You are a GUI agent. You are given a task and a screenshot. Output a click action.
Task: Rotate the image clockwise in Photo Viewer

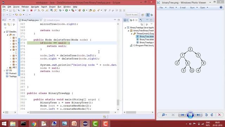[212, 115]
